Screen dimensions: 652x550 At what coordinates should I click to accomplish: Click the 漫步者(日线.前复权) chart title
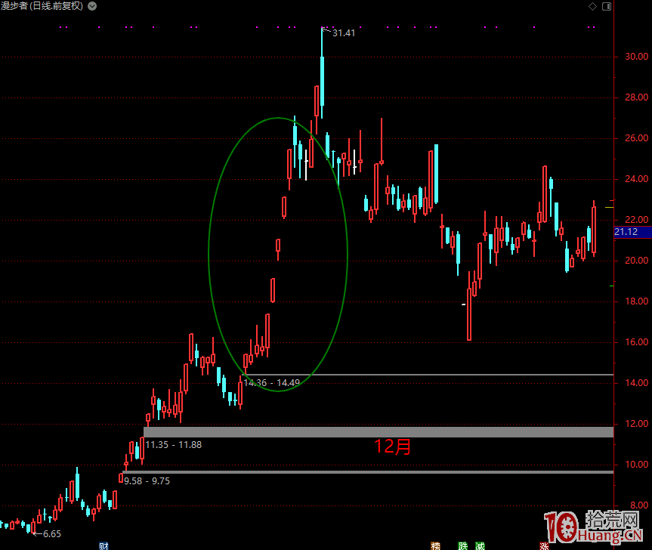pos(42,6)
